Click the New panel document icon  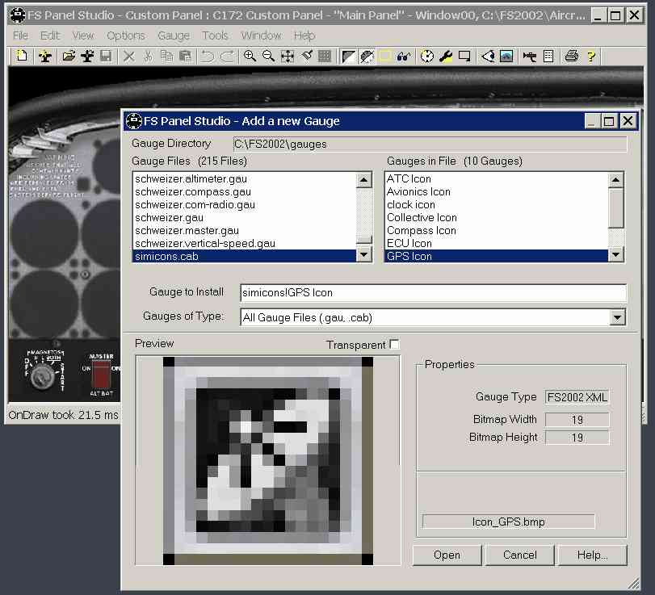pyautogui.click(x=22, y=56)
